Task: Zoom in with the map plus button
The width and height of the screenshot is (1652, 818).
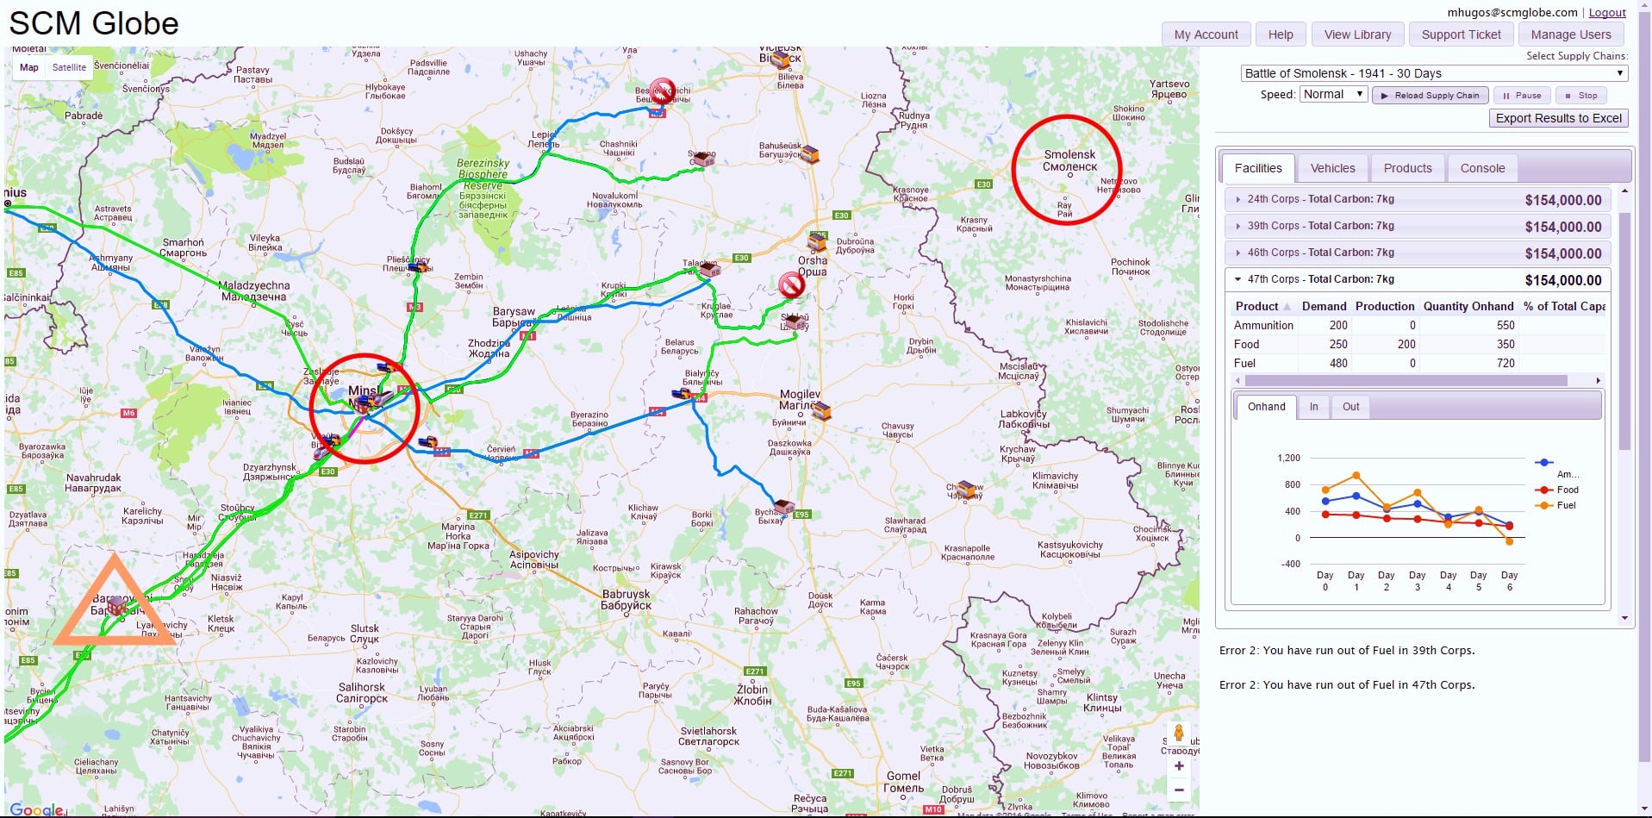Action: 1179,765
